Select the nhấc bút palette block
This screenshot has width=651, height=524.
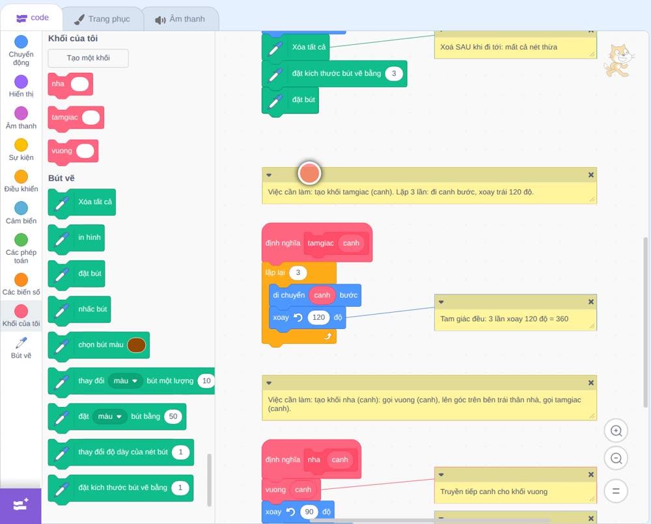[79, 309]
